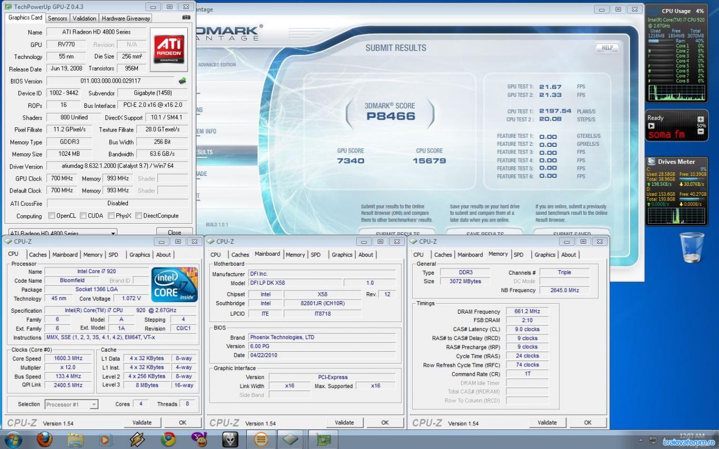Open the Processor #1 selection dropdown
The width and height of the screenshot is (719, 449).
[x=71, y=404]
